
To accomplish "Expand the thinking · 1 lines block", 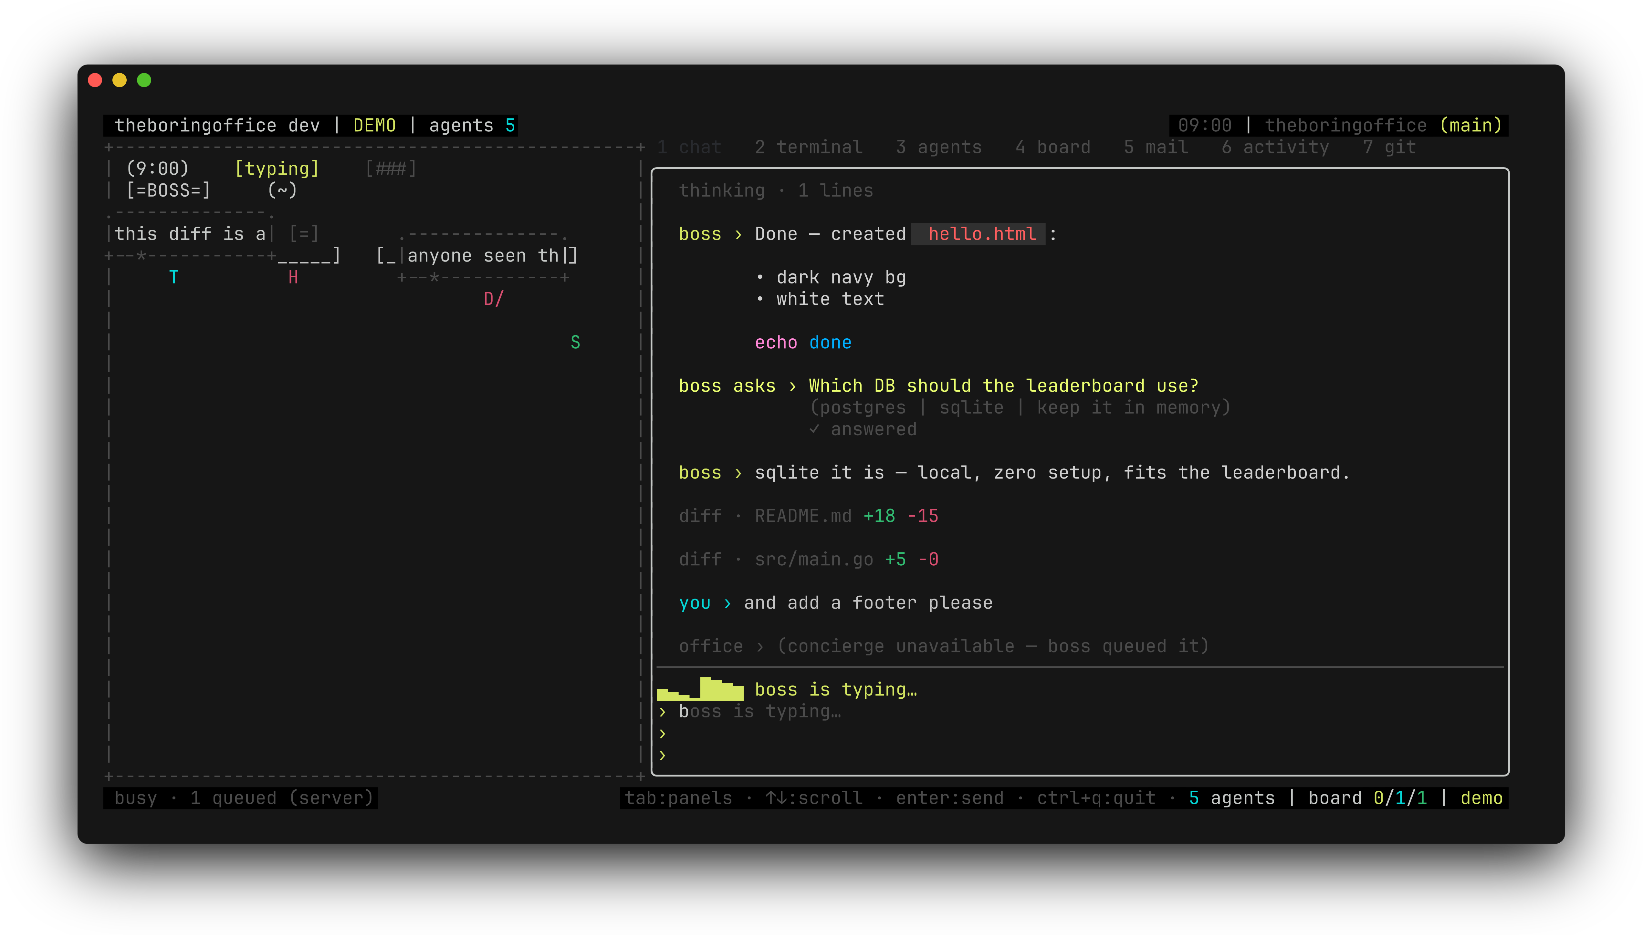I will (x=776, y=191).
